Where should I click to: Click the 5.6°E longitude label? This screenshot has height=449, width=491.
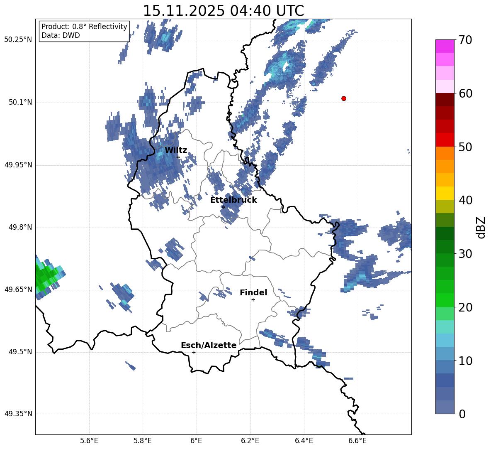pos(89,441)
